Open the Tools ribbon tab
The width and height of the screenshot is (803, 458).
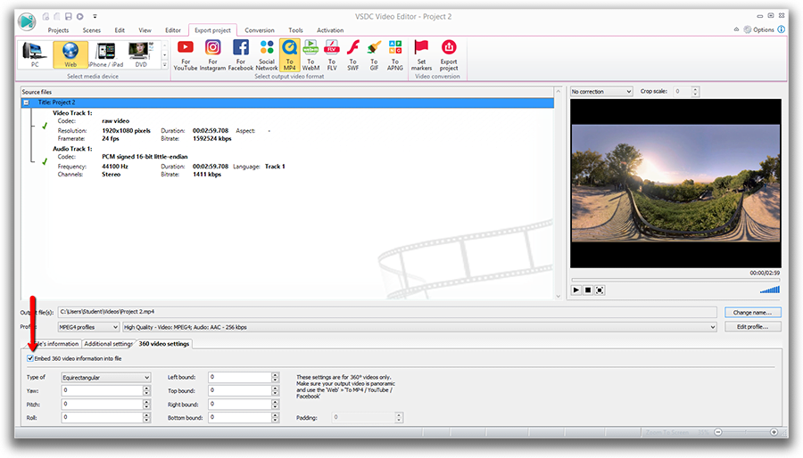(295, 30)
